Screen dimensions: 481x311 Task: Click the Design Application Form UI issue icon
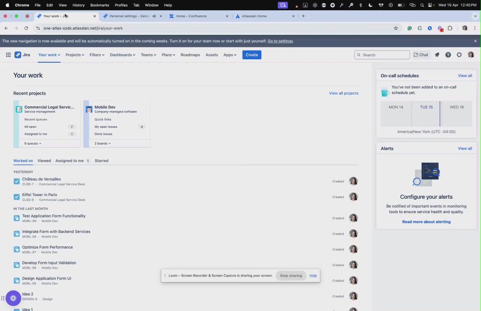(16, 281)
